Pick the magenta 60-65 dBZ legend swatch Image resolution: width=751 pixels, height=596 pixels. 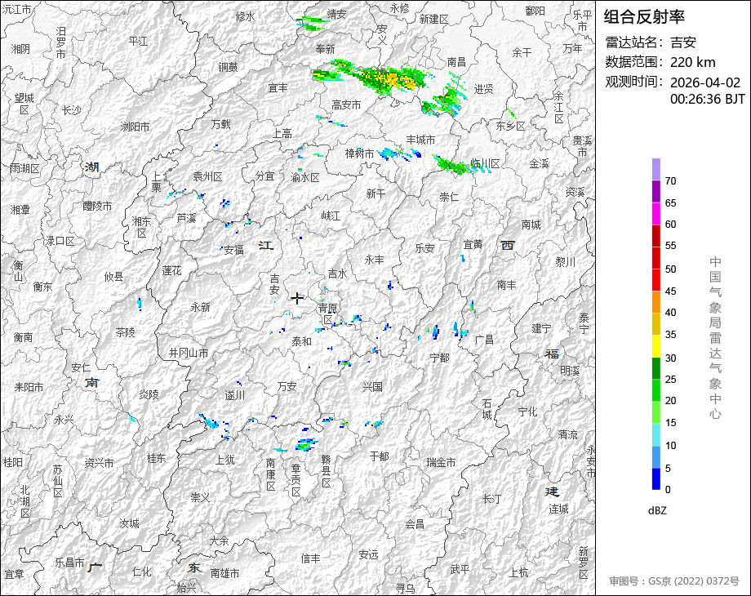[x=656, y=214]
